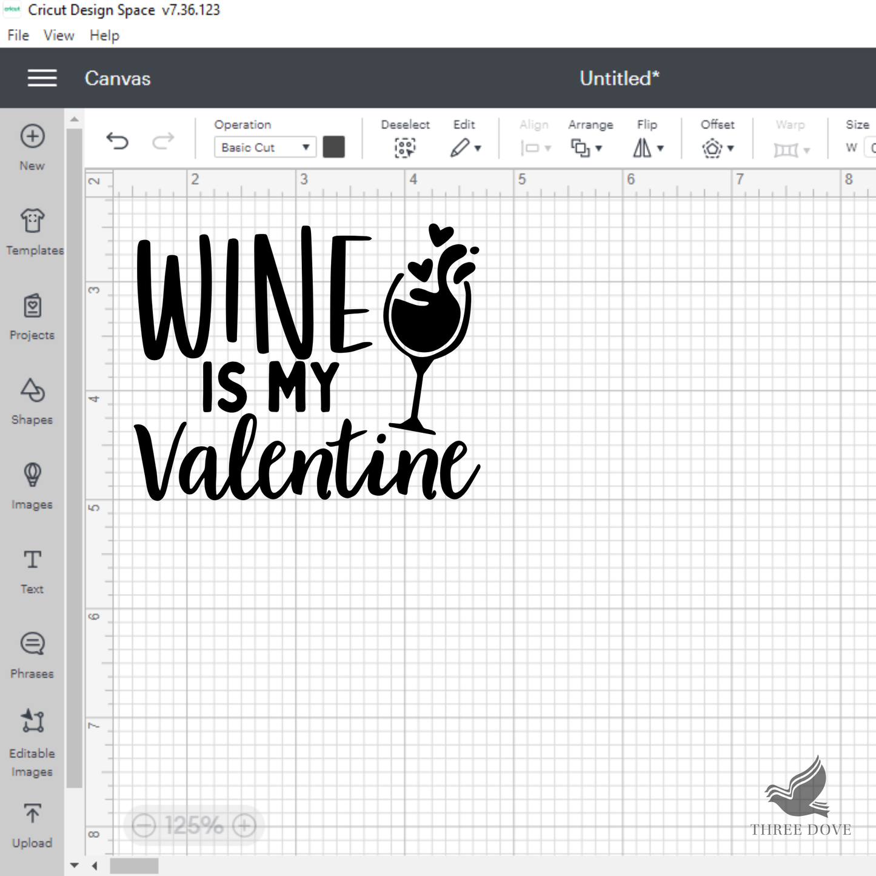Click the Deselect icon

(x=405, y=147)
